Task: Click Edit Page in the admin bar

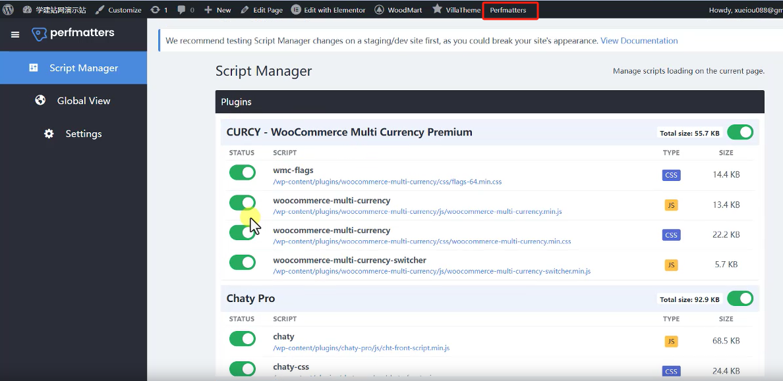Action: pyautogui.click(x=261, y=9)
